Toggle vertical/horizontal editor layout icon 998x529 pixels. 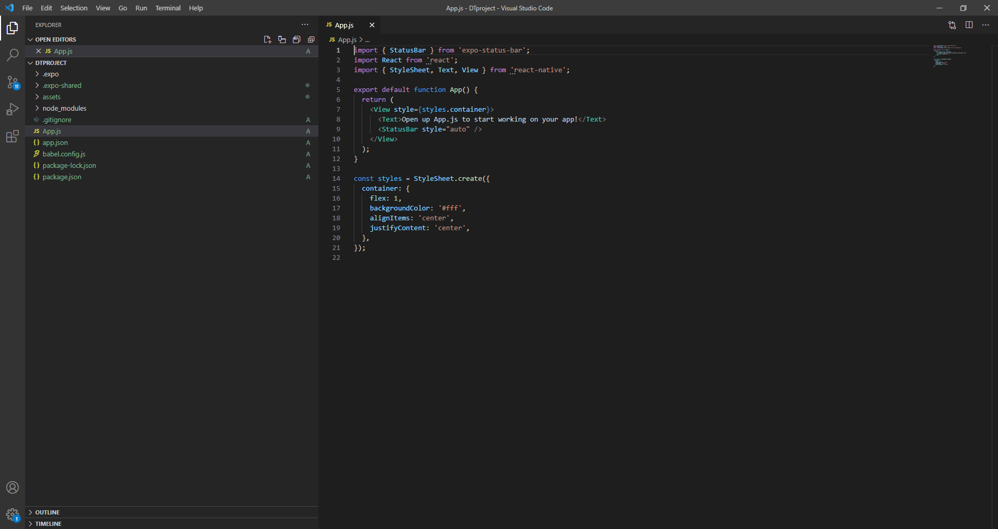(282, 39)
